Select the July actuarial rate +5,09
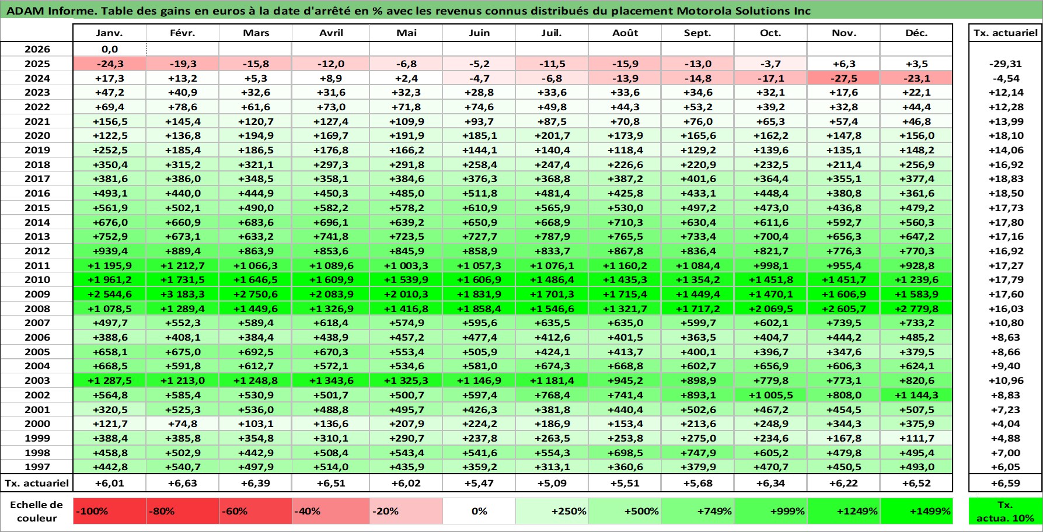The image size is (1043, 532). pos(552,483)
